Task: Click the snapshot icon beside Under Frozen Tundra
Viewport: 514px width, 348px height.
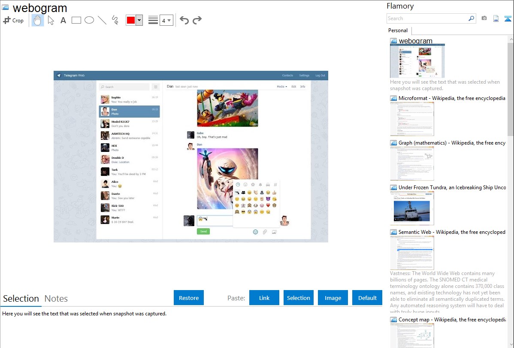Action: pos(393,187)
